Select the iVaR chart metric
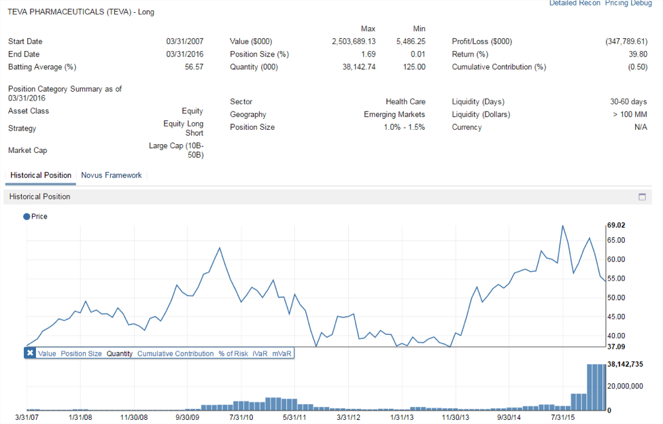The image size is (663, 424). [x=260, y=354]
